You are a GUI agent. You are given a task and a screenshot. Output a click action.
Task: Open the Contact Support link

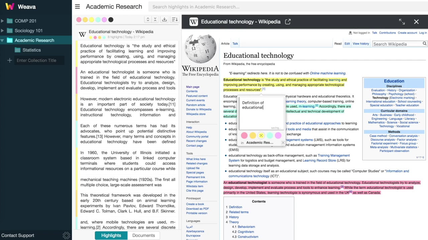click(18, 235)
